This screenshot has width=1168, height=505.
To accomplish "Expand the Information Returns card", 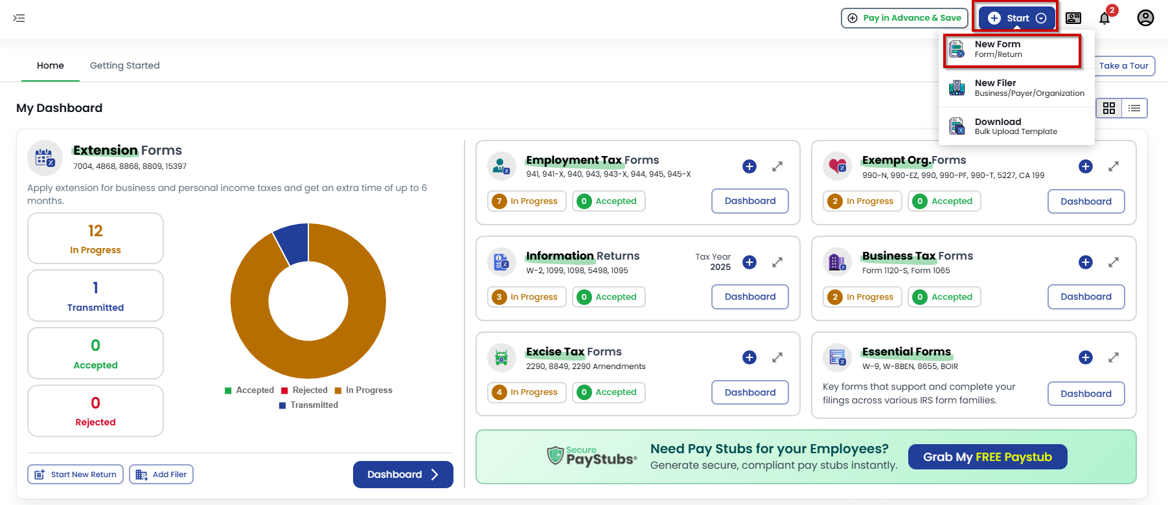I will (x=777, y=262).
